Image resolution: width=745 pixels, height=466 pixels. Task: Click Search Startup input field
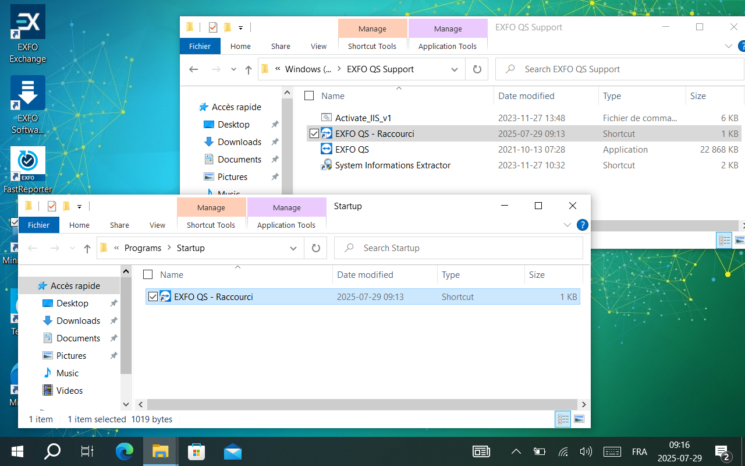[x=459, y=248]
